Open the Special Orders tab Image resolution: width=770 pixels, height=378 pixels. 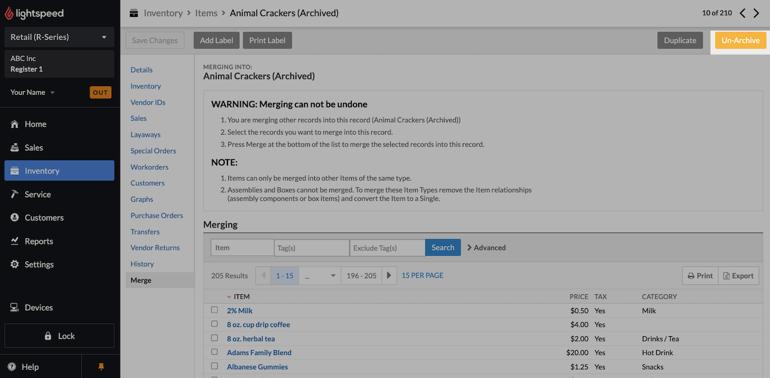tap(153, 151)
